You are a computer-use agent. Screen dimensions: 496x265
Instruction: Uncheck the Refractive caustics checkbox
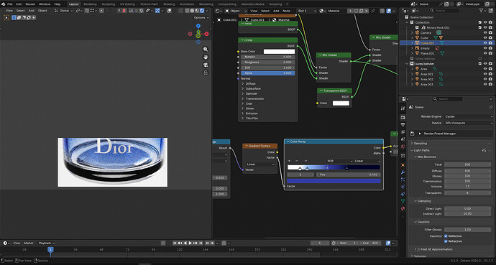[446, 241]
